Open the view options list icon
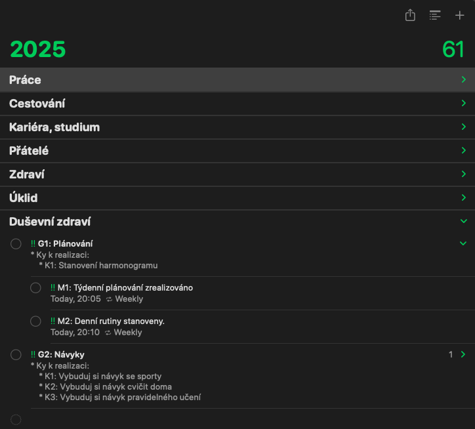This screenshot has width=475, height=429. (x=435, y=15)
